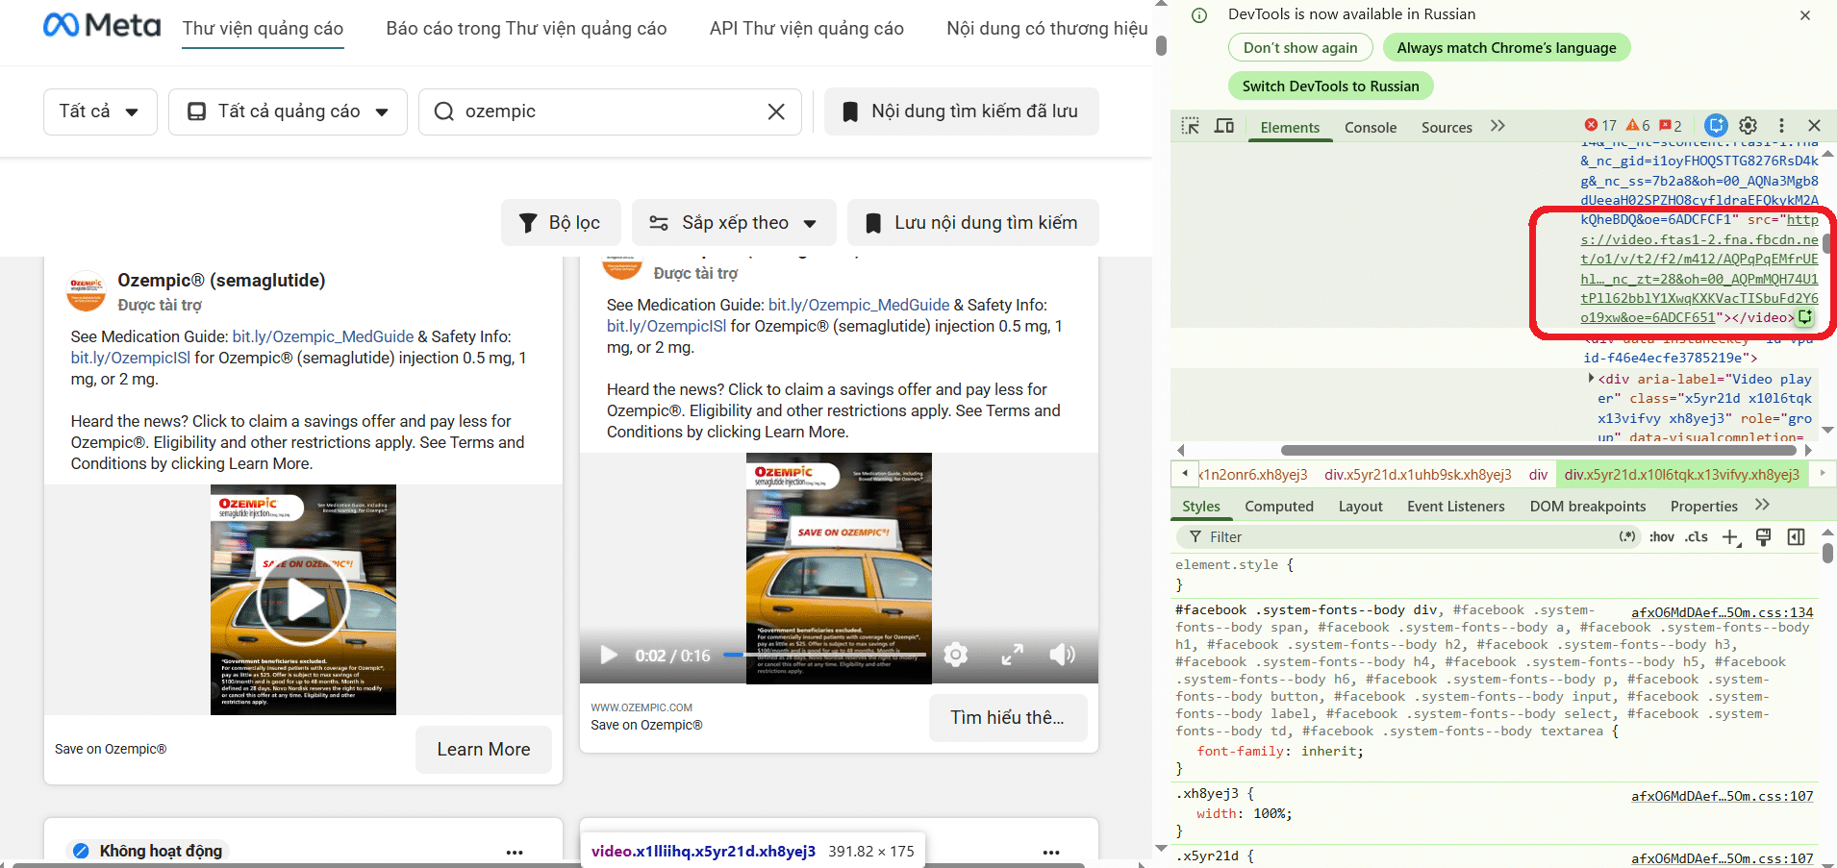Toggle the .cls element classes button

point(1697,537)
